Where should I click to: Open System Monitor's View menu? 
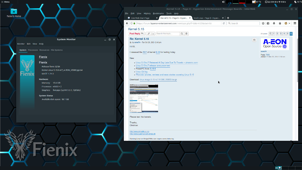click(x=35, y=44)
